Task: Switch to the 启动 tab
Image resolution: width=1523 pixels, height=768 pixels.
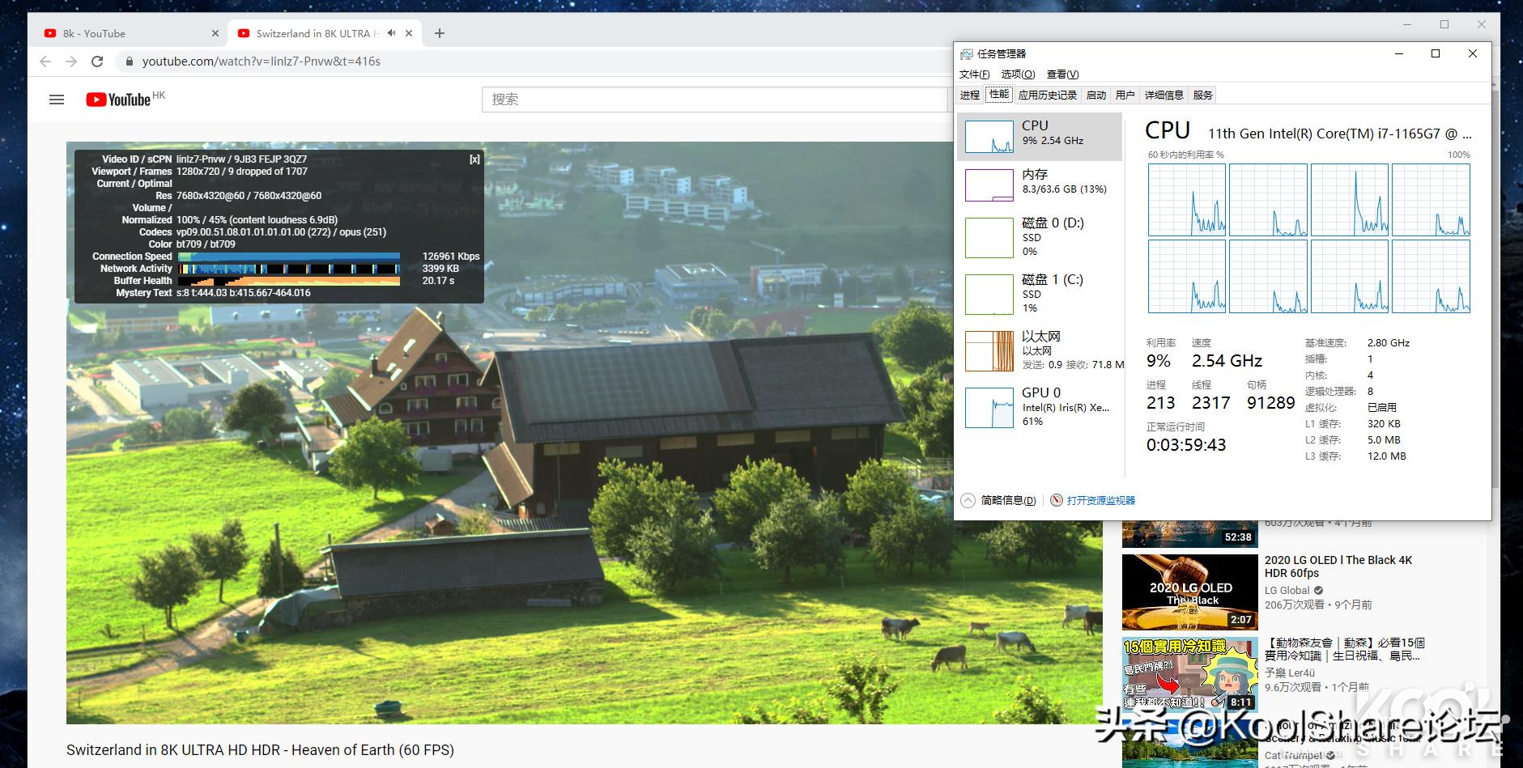Action: point(1096,95)
